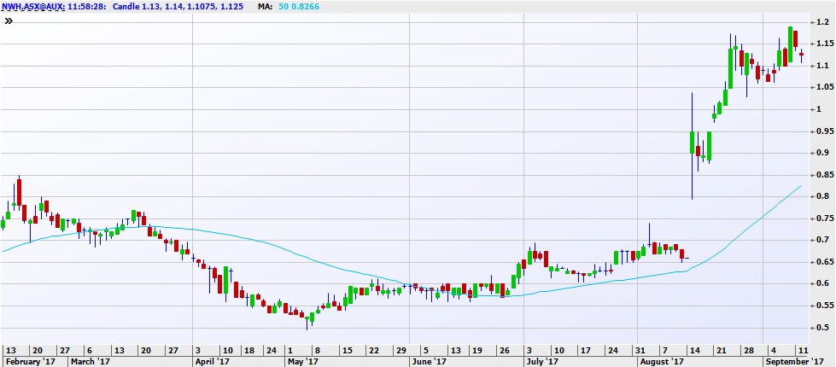Image resolution: width=836 pixels, height=367 pixels.
Task: Click the 0.55 price axis label
Action: [x=824, y=306]
